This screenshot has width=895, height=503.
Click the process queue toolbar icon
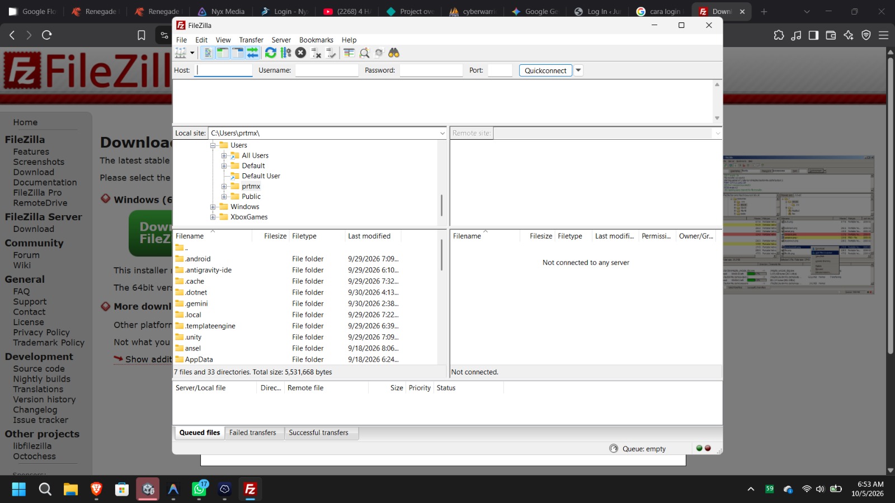286,53
